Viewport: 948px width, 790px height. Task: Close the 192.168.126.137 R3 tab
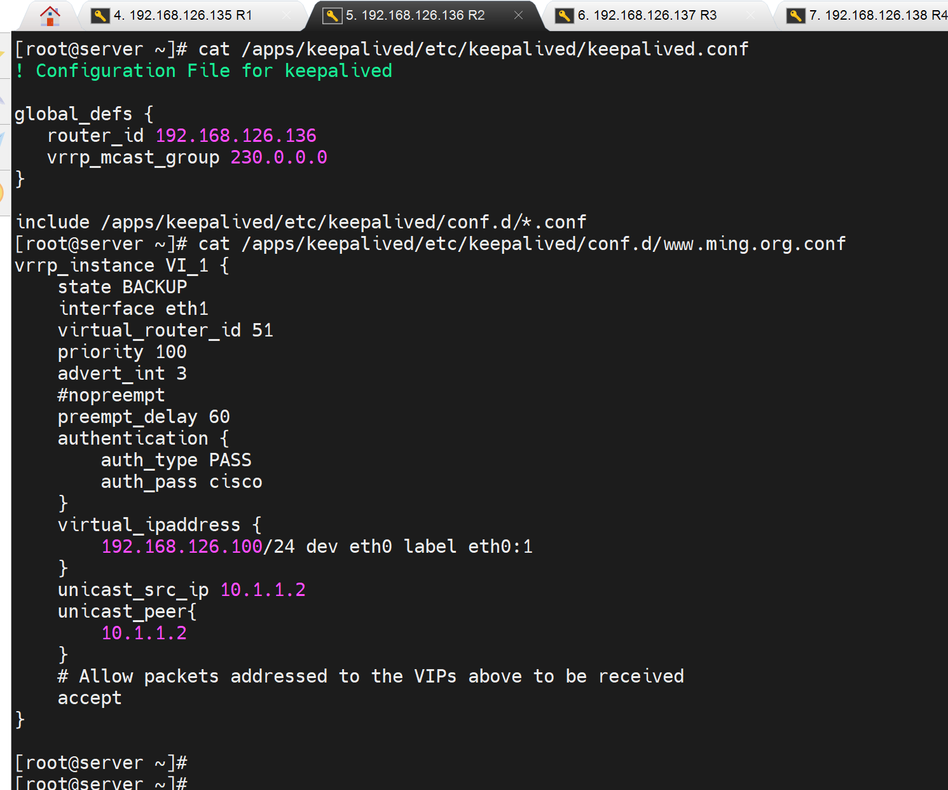point(751,15)
